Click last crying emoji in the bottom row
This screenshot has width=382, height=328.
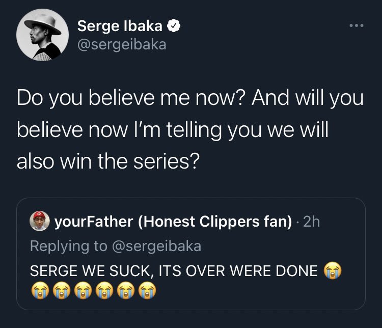coord(148,291)
